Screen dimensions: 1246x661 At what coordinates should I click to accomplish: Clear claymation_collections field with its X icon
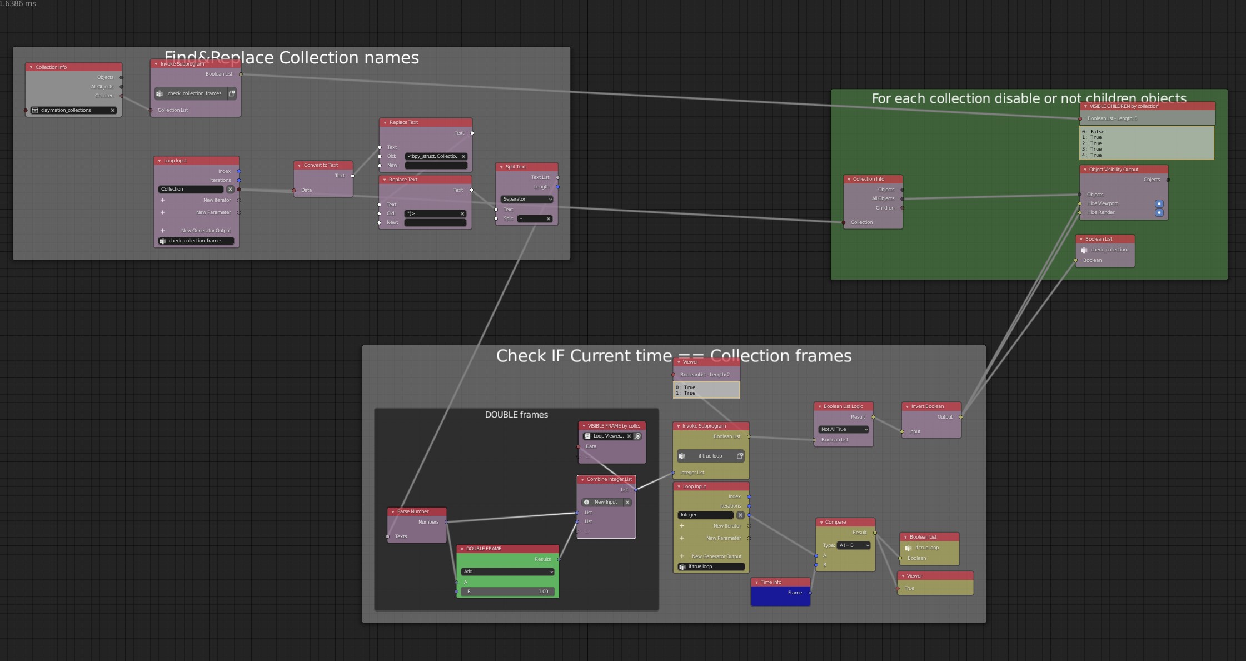pos(113,110)
